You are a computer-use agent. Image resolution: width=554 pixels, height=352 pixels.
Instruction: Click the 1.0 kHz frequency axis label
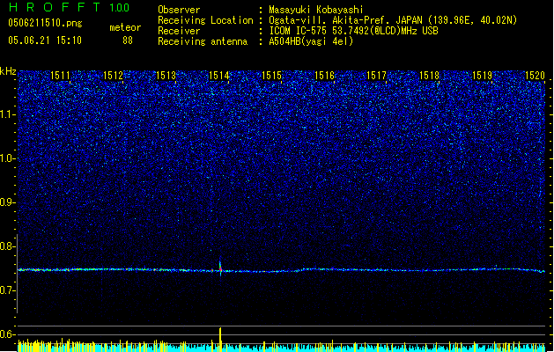(8, 158)
